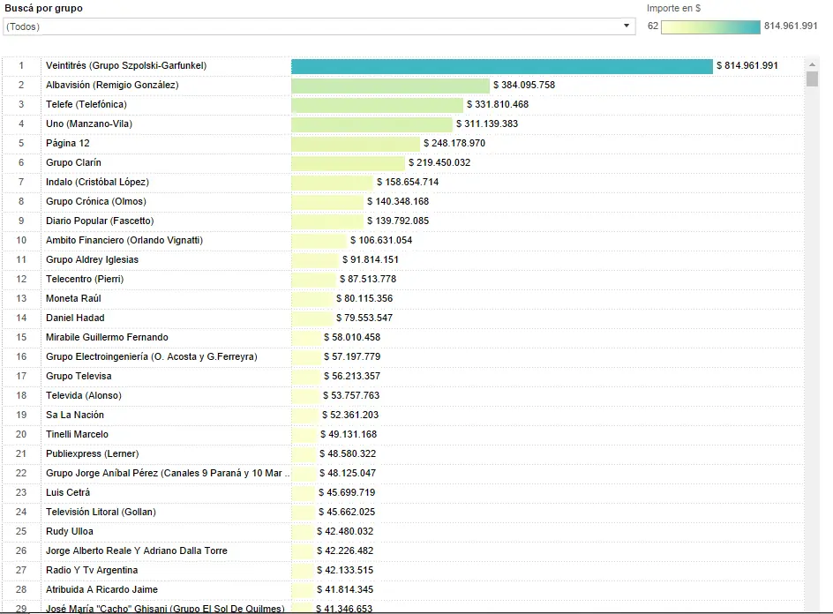Select the Albavisión (Remigio González) bar

pos(390,86)
